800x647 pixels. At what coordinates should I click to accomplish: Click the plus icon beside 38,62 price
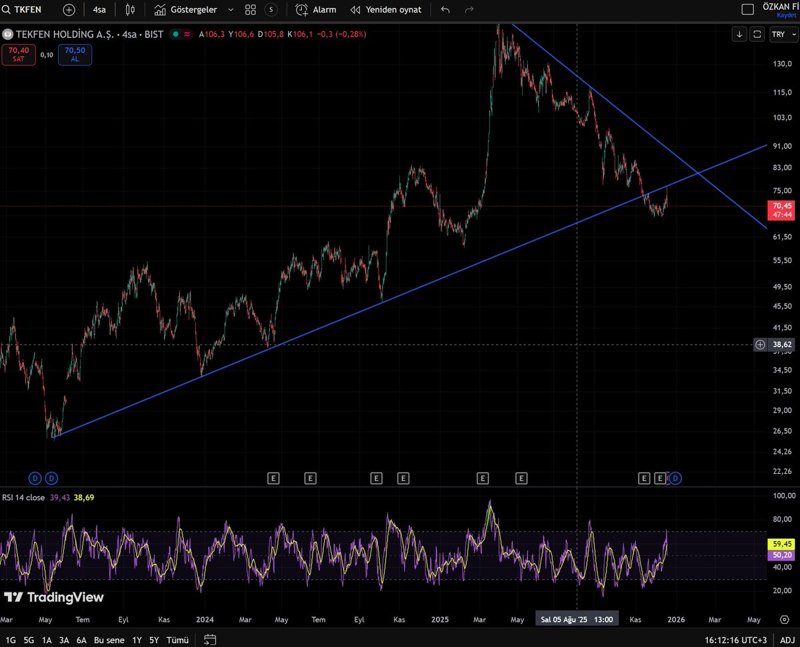(x=761, y=344)
